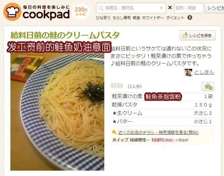The image size is (224, 176).
Task: Click the X between the search fields
Action: point(170,7)
